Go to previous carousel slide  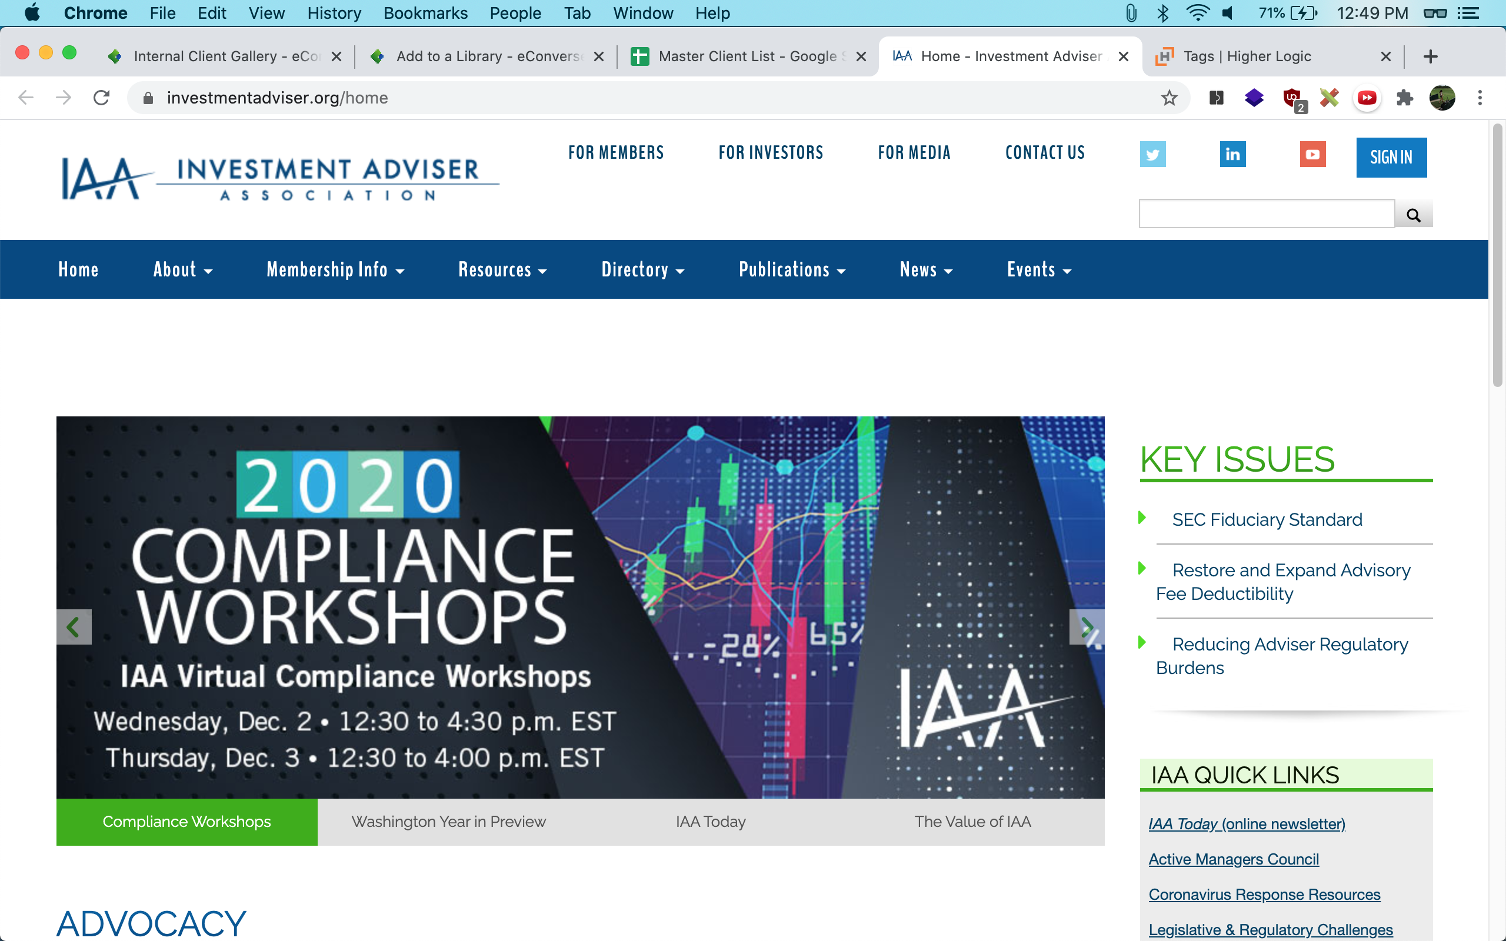tap(74, 627)
